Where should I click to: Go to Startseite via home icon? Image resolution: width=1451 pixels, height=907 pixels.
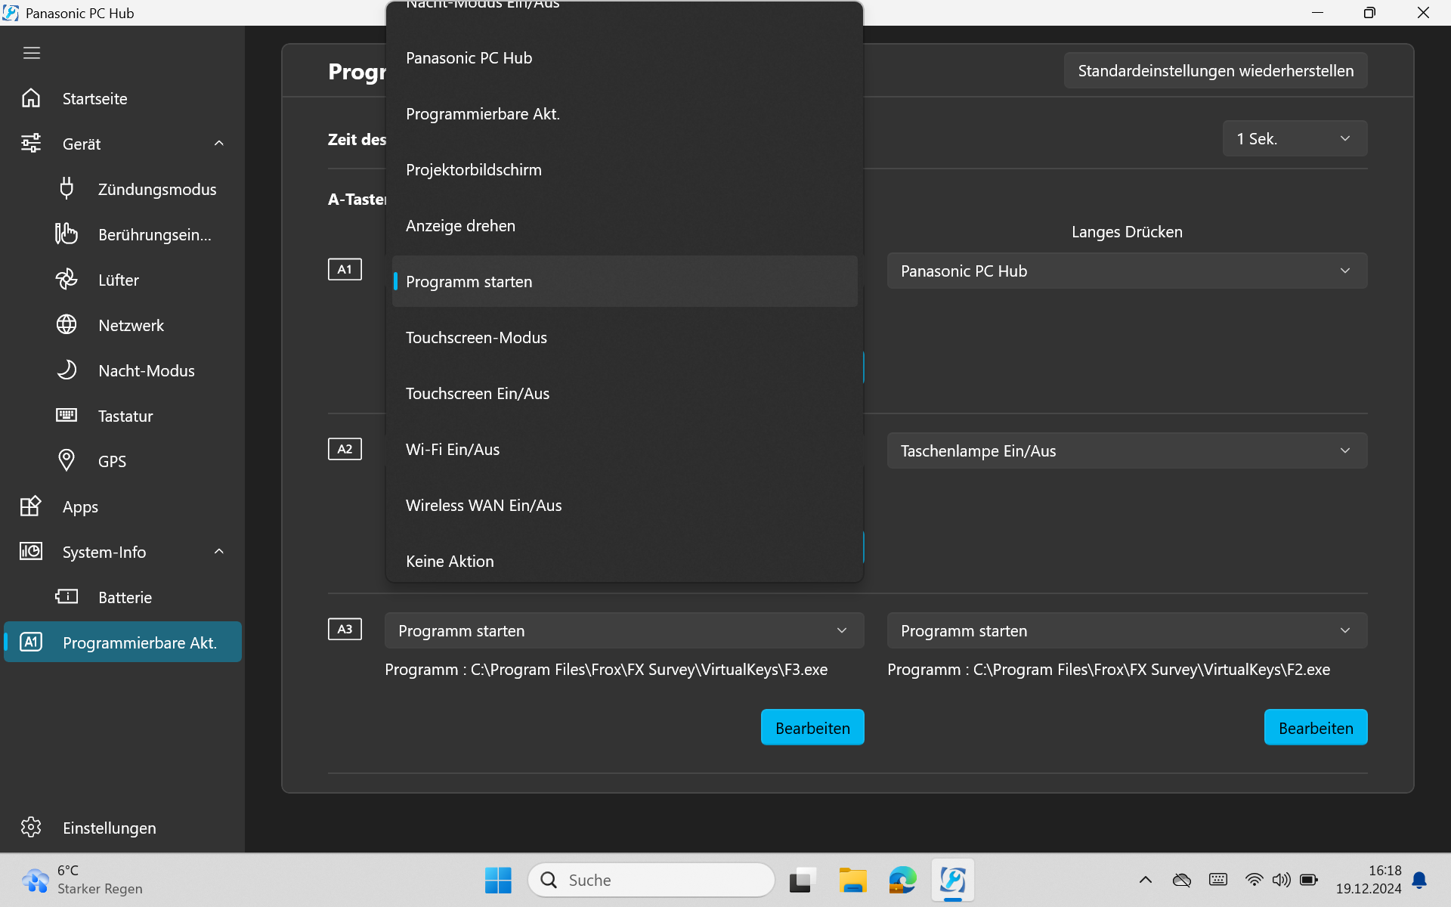31,98
